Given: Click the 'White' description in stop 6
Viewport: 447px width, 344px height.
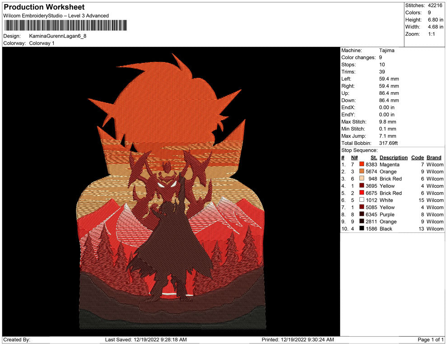Looking at the screenshot, I should pos(386,200).
